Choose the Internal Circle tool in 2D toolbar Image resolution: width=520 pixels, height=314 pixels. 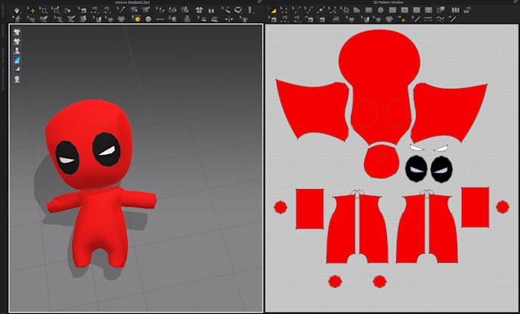(416, 10)
